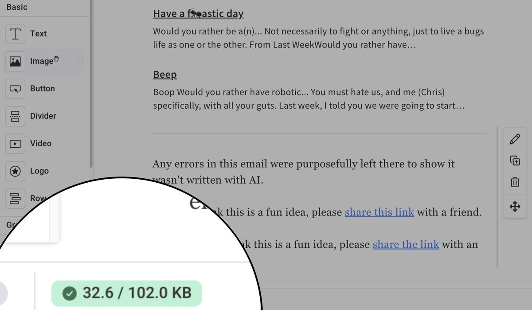Click the sidebar vertical scrollbar

point(91,83)
